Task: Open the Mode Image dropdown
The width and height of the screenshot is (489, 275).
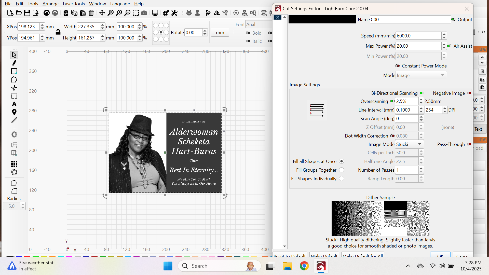Action: tap(421, 75)
